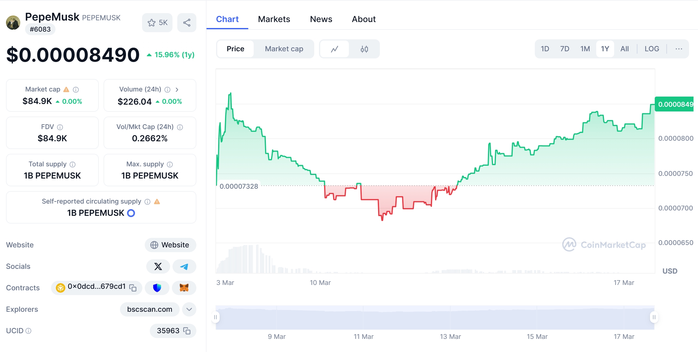The height and width of the screenshot is (352, 698).
Task: Show Vol/Mkt Cap info icon
Action: pos(180,127)
